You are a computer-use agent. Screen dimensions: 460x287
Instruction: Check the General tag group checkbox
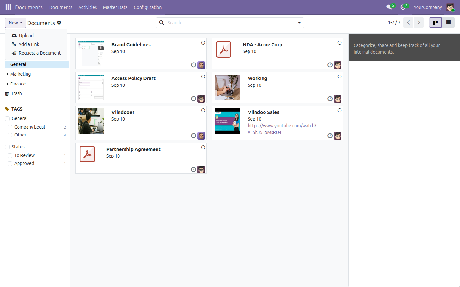pos(7,118)
